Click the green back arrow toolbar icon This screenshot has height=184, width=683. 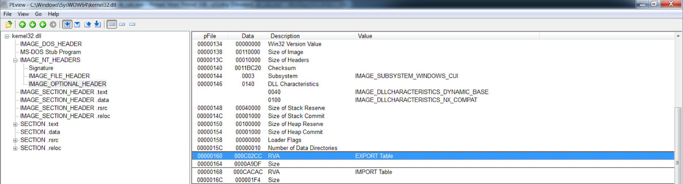pos(43,24)
